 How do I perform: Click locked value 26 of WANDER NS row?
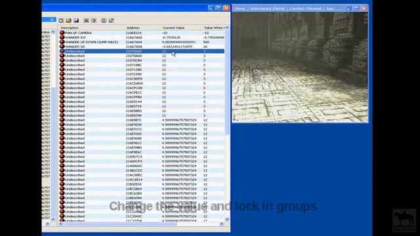[205, 47]
